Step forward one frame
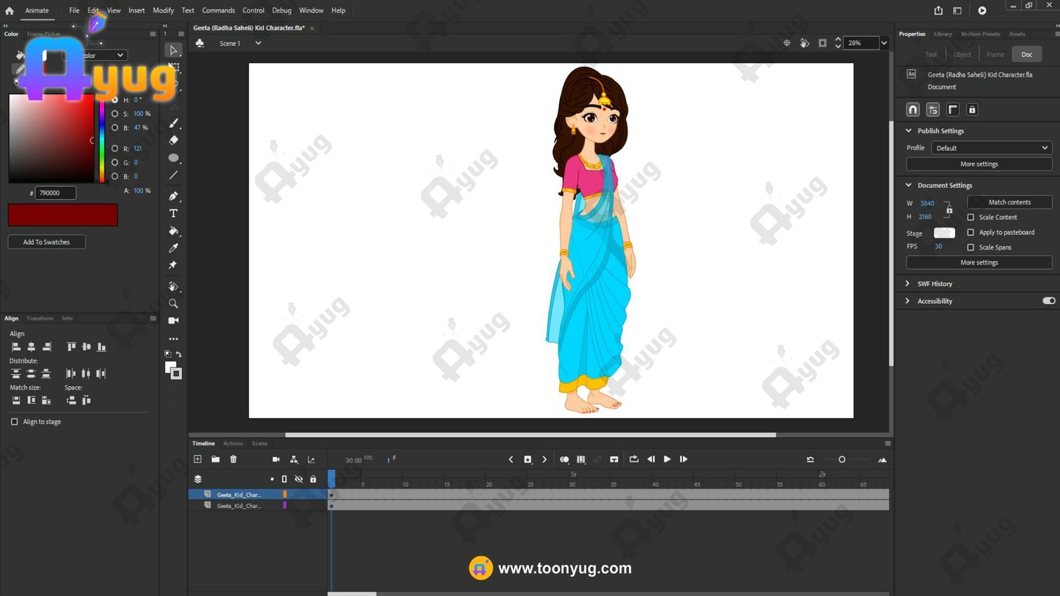This screenshot has height=596, width=1060. click(684, 459)
